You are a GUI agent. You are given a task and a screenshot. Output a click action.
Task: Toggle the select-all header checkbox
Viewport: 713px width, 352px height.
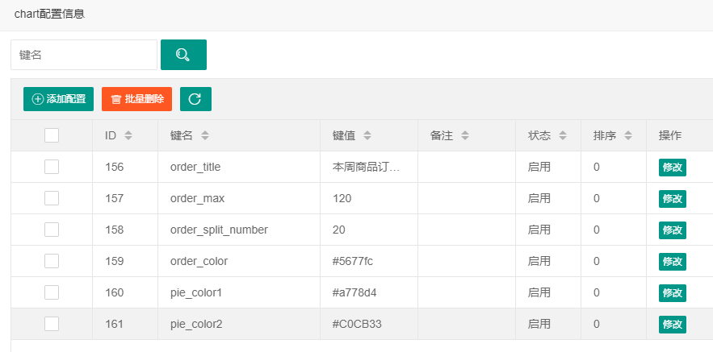coord(52,135)
